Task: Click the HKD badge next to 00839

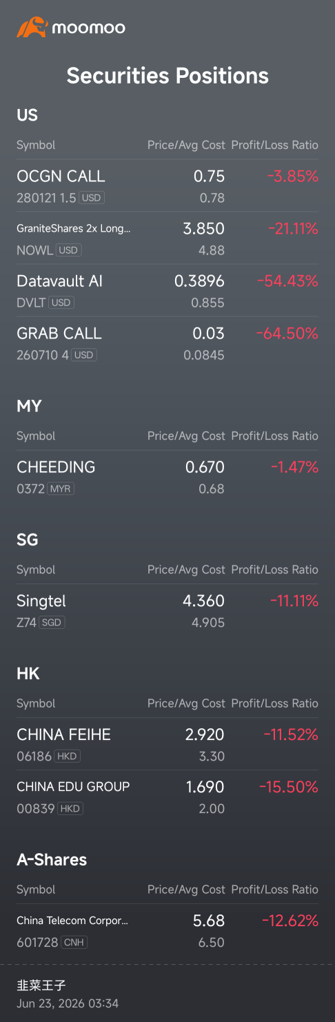Action: 70,809
